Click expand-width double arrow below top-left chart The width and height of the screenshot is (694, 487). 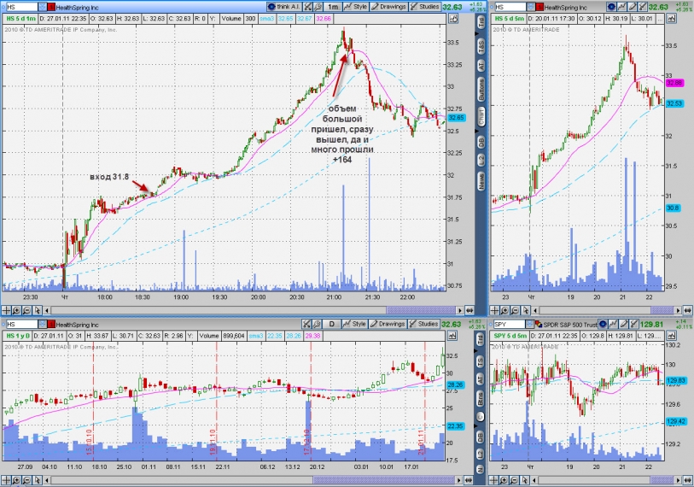click(469, 310)
